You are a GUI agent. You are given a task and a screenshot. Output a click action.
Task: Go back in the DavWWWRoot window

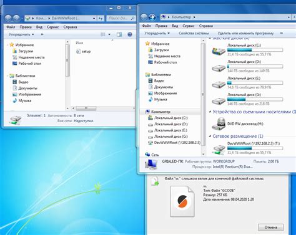point(8,18)
